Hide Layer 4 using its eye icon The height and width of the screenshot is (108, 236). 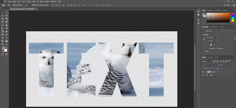(x=203, y=72)
